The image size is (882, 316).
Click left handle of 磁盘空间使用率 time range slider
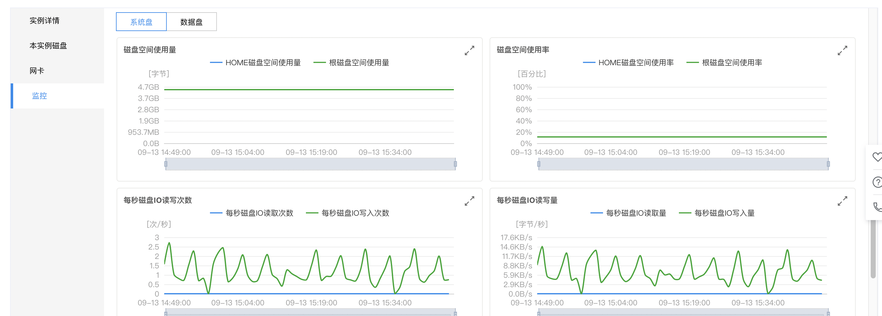click(538, 164)
